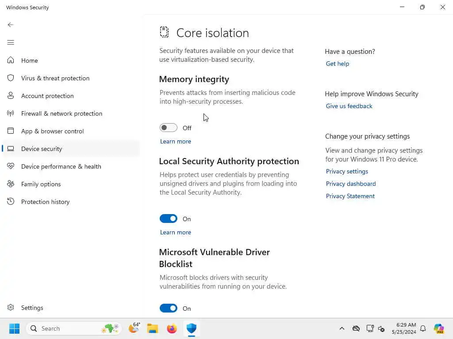Screen dimensions: 453x339
Task: Click the Get help link
Action: (338, 64)
